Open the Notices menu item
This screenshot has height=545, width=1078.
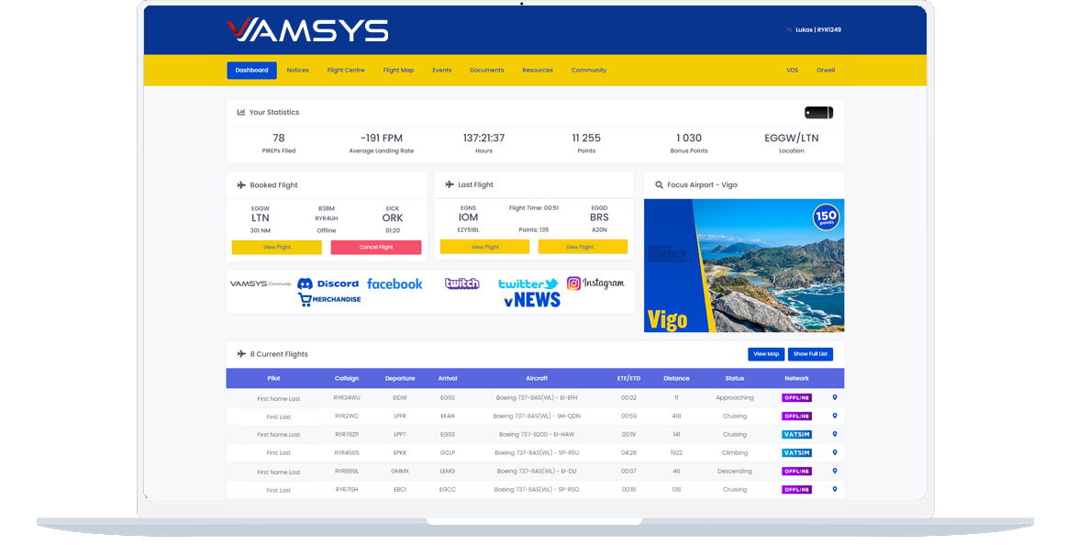pos(297,70)
